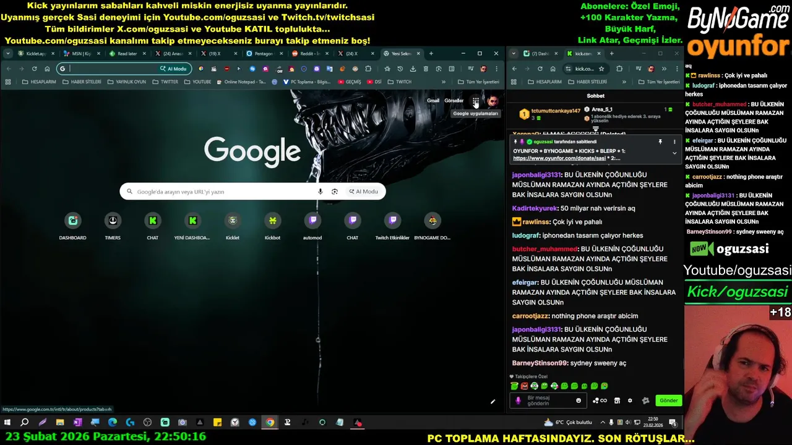
Task: Open the emoji picker in Kick message box
Action: pyautogui.click(x=579, y=400)
